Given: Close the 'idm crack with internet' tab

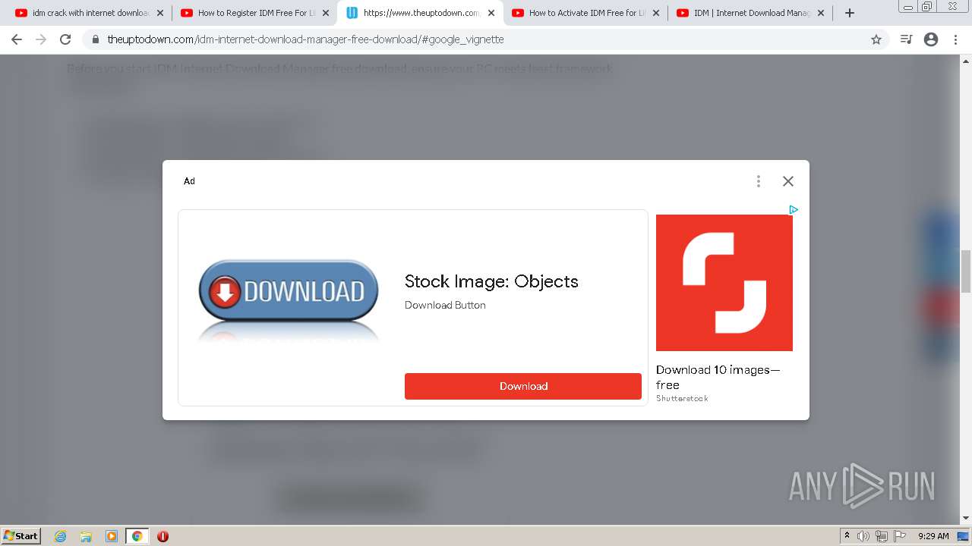Looking at the screenshot, I should tap(159, 13).
